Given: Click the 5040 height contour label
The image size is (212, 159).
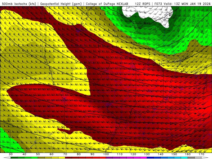Looking at the screenshot, I should (x=147, y=23).
